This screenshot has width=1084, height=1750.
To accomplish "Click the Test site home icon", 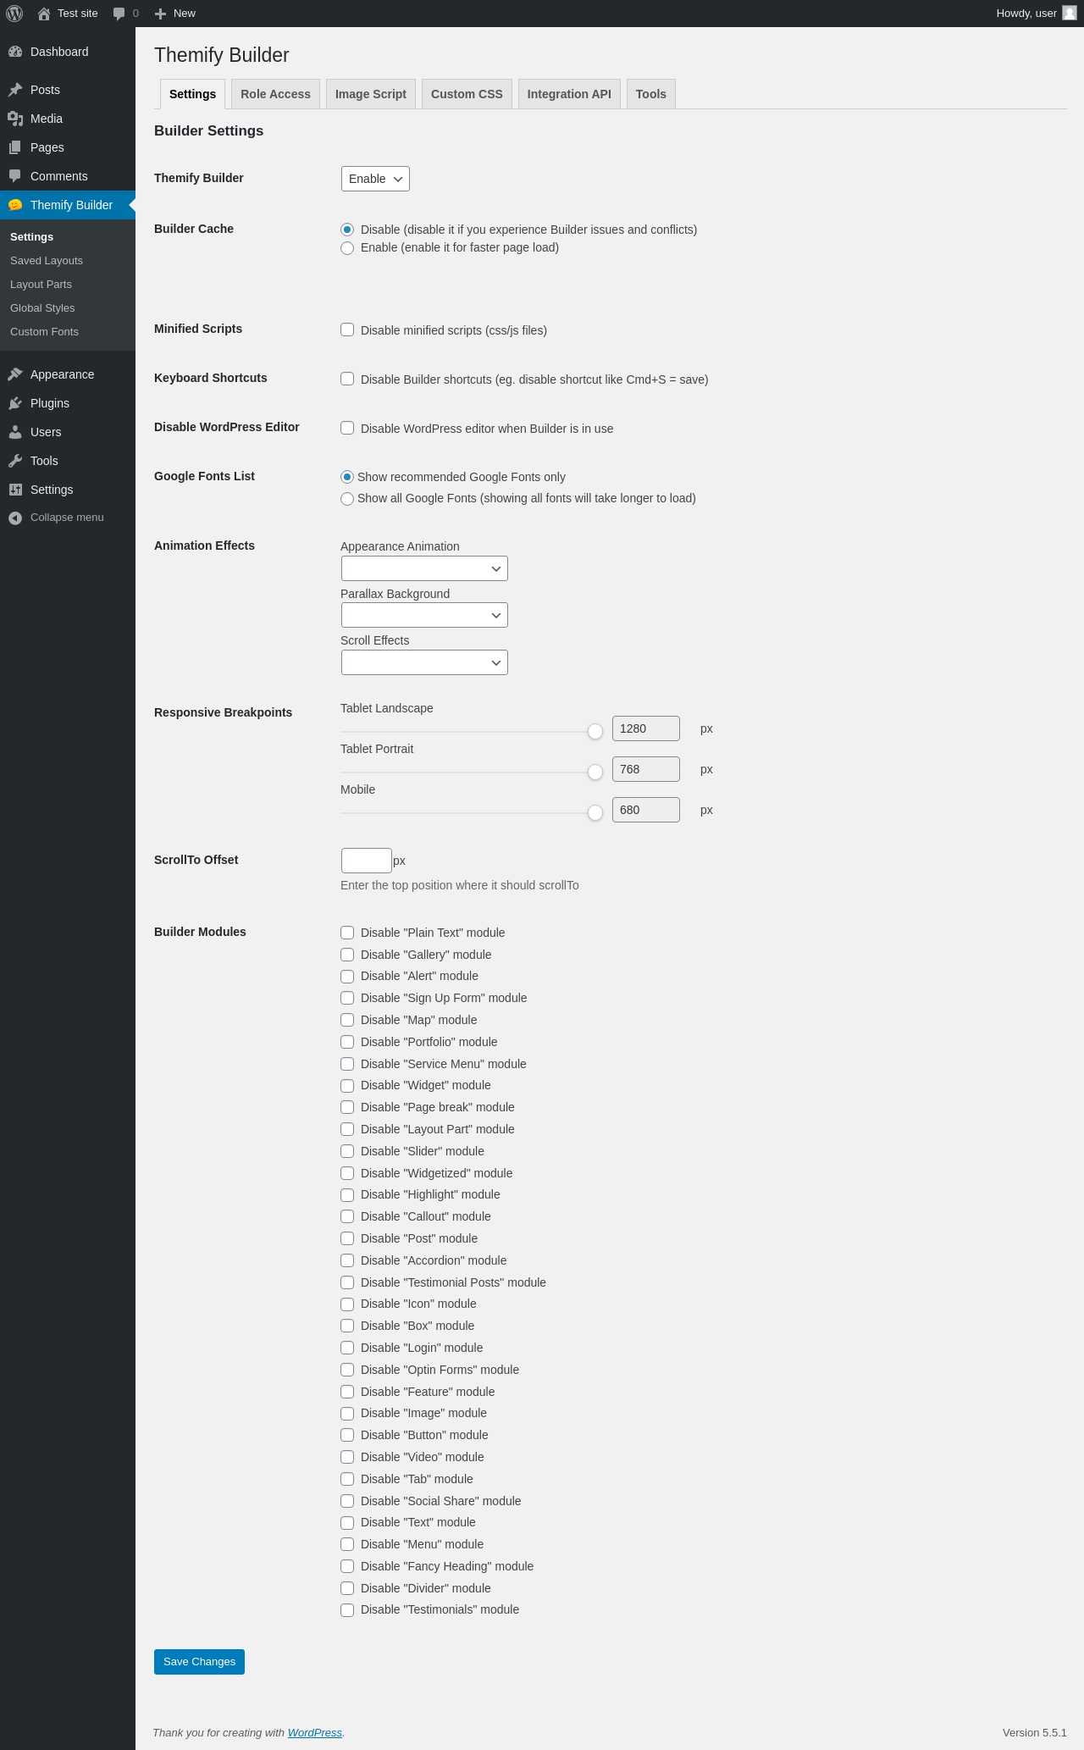I will 44,14.
